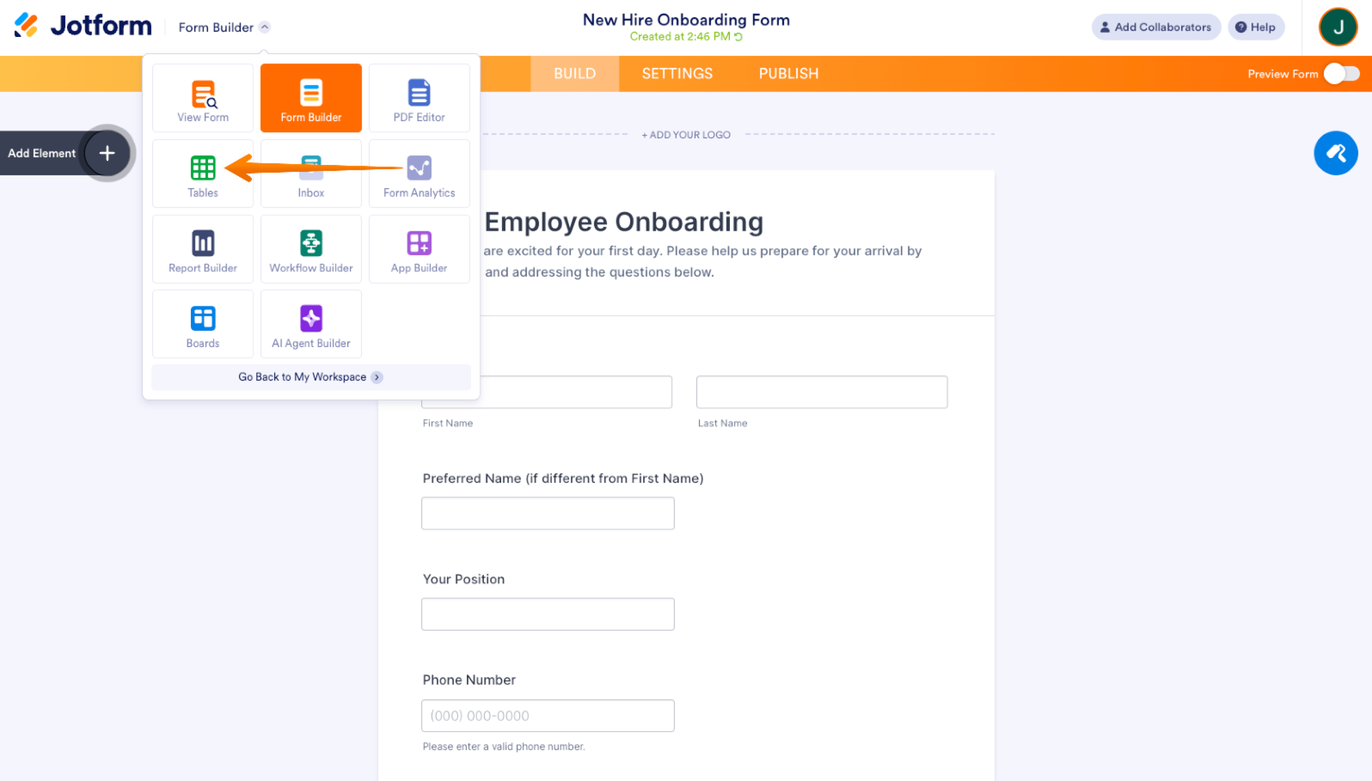Viewport: 1372px width, 781px height.
Task: Open the Help menu
Action: [1256, 27]
